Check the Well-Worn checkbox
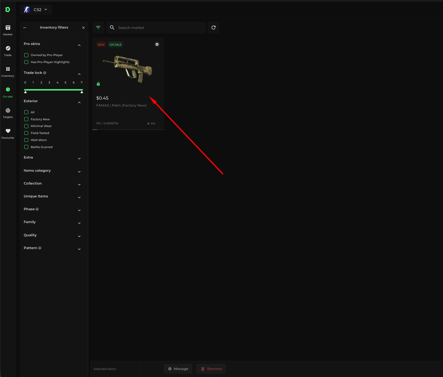Viewport: 443px width, 377px height. [26, 140]
